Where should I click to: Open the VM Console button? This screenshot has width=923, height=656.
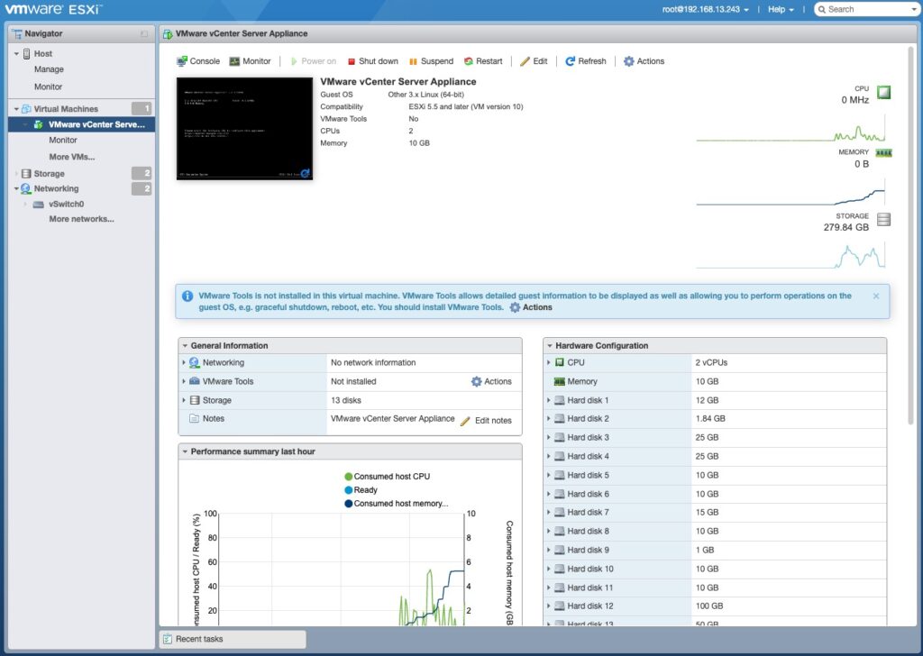click(198, 61)
